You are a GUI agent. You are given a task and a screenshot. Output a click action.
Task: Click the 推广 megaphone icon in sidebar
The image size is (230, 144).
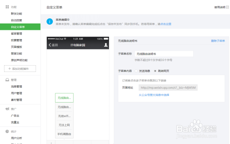click(x=7, y=109)
